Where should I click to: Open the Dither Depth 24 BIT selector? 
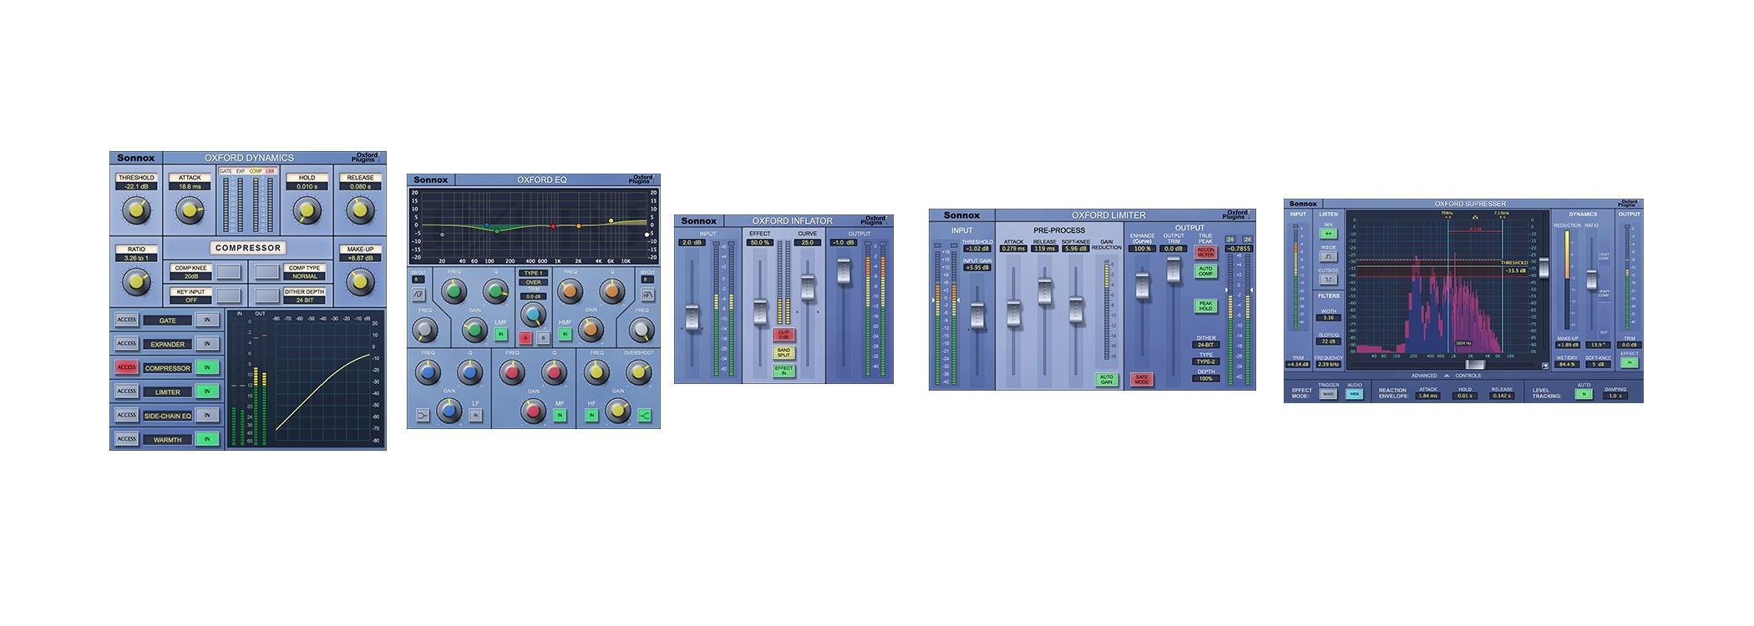pos(304,300)
